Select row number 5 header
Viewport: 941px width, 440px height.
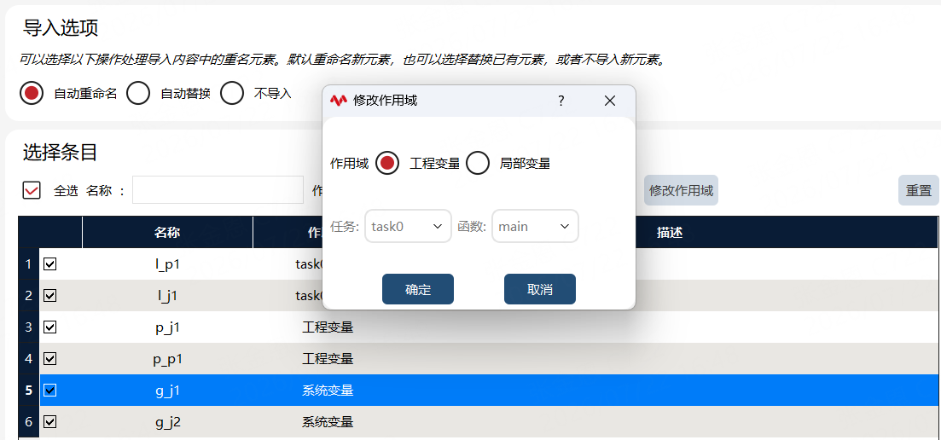[x=29, y=391]
